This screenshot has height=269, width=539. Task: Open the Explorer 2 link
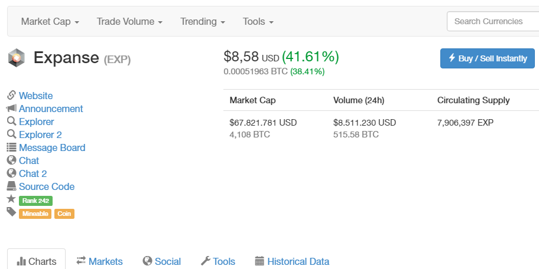pos(40,134)
